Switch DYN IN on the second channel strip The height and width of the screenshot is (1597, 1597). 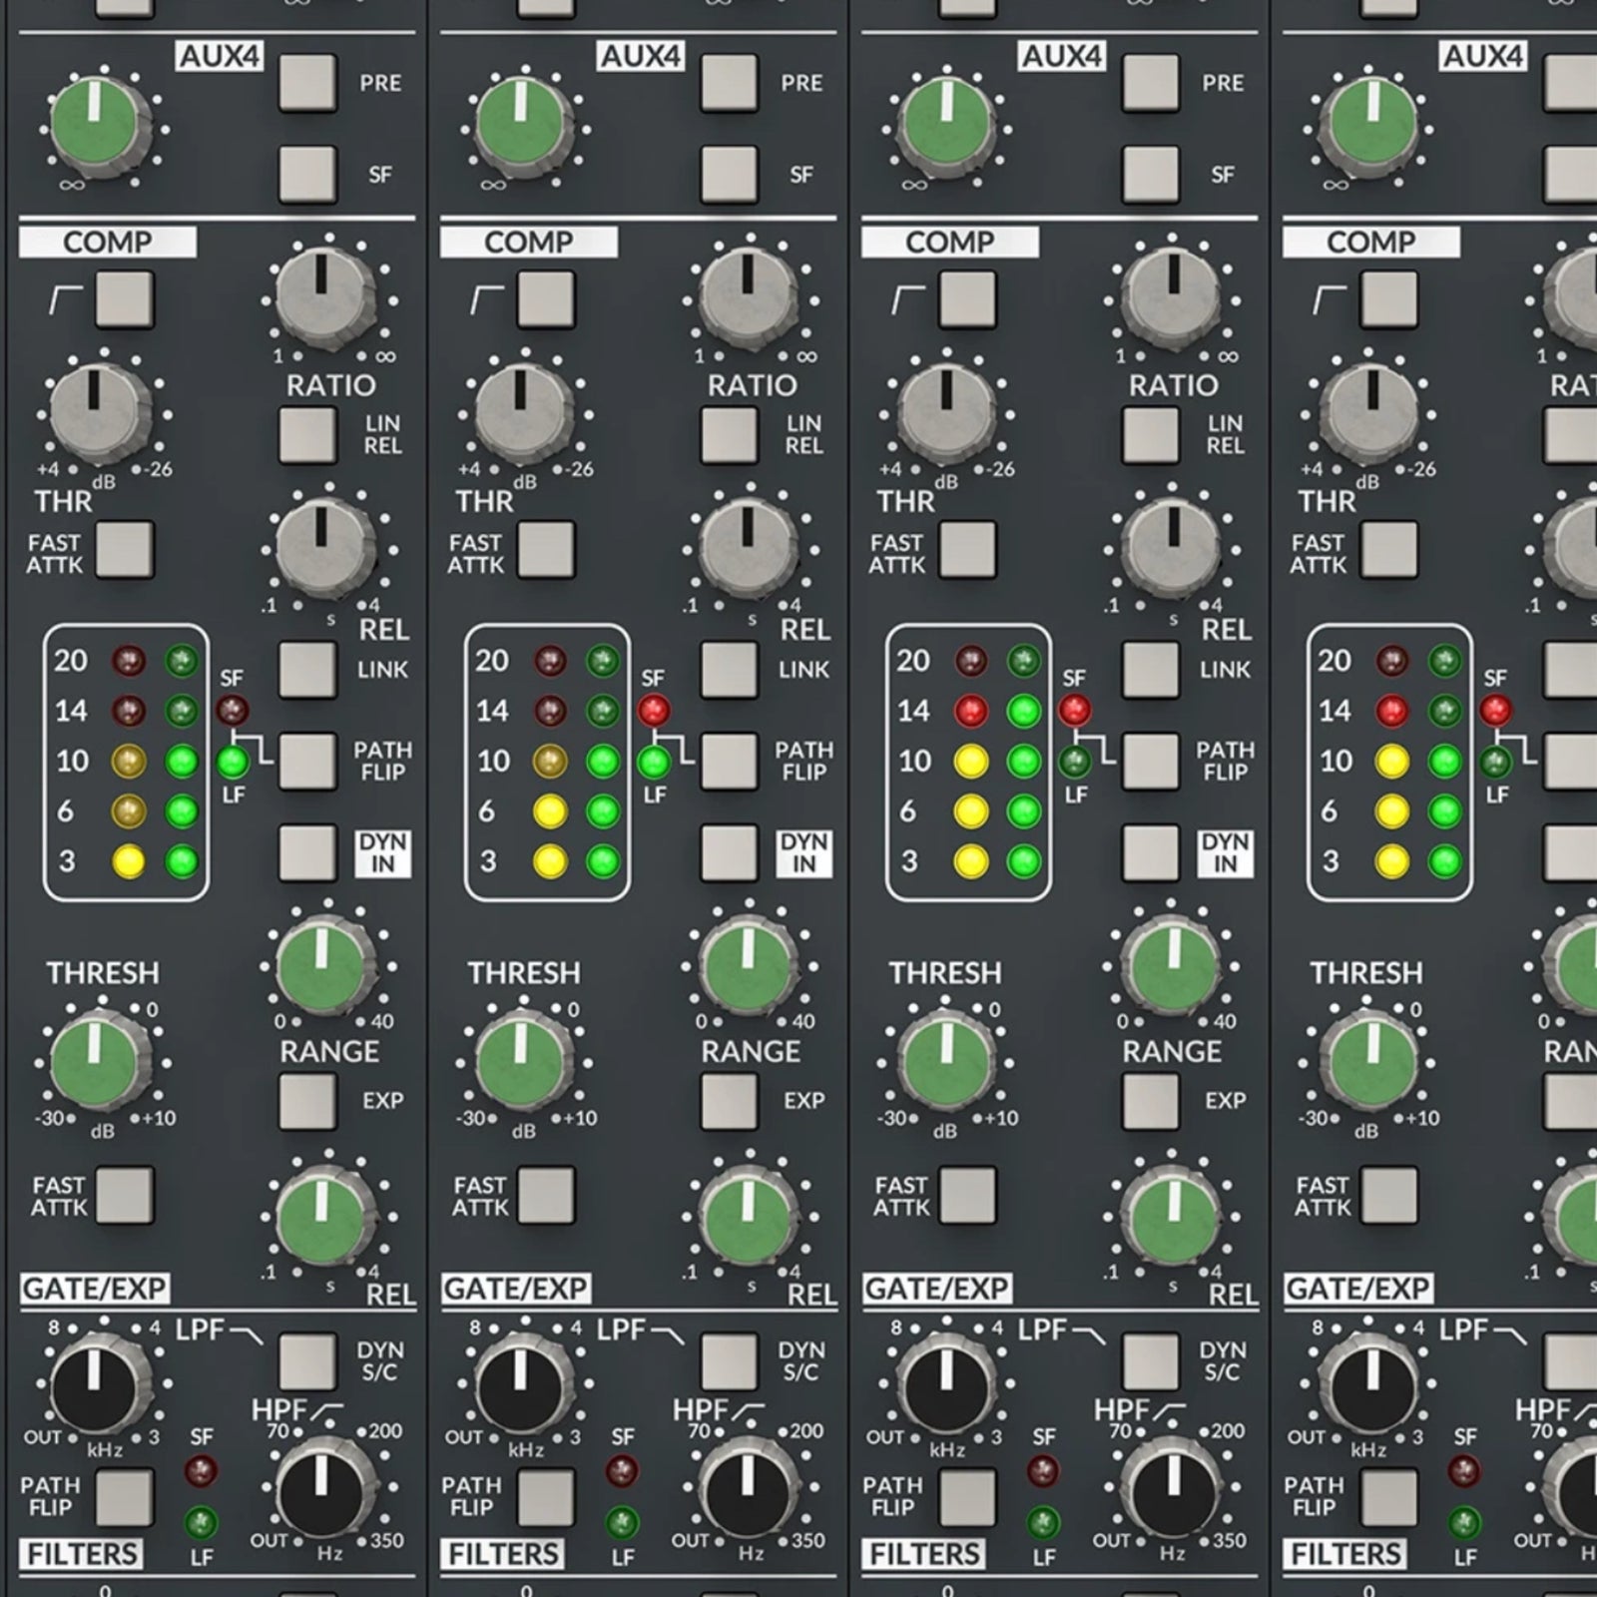tap(729, 853)
